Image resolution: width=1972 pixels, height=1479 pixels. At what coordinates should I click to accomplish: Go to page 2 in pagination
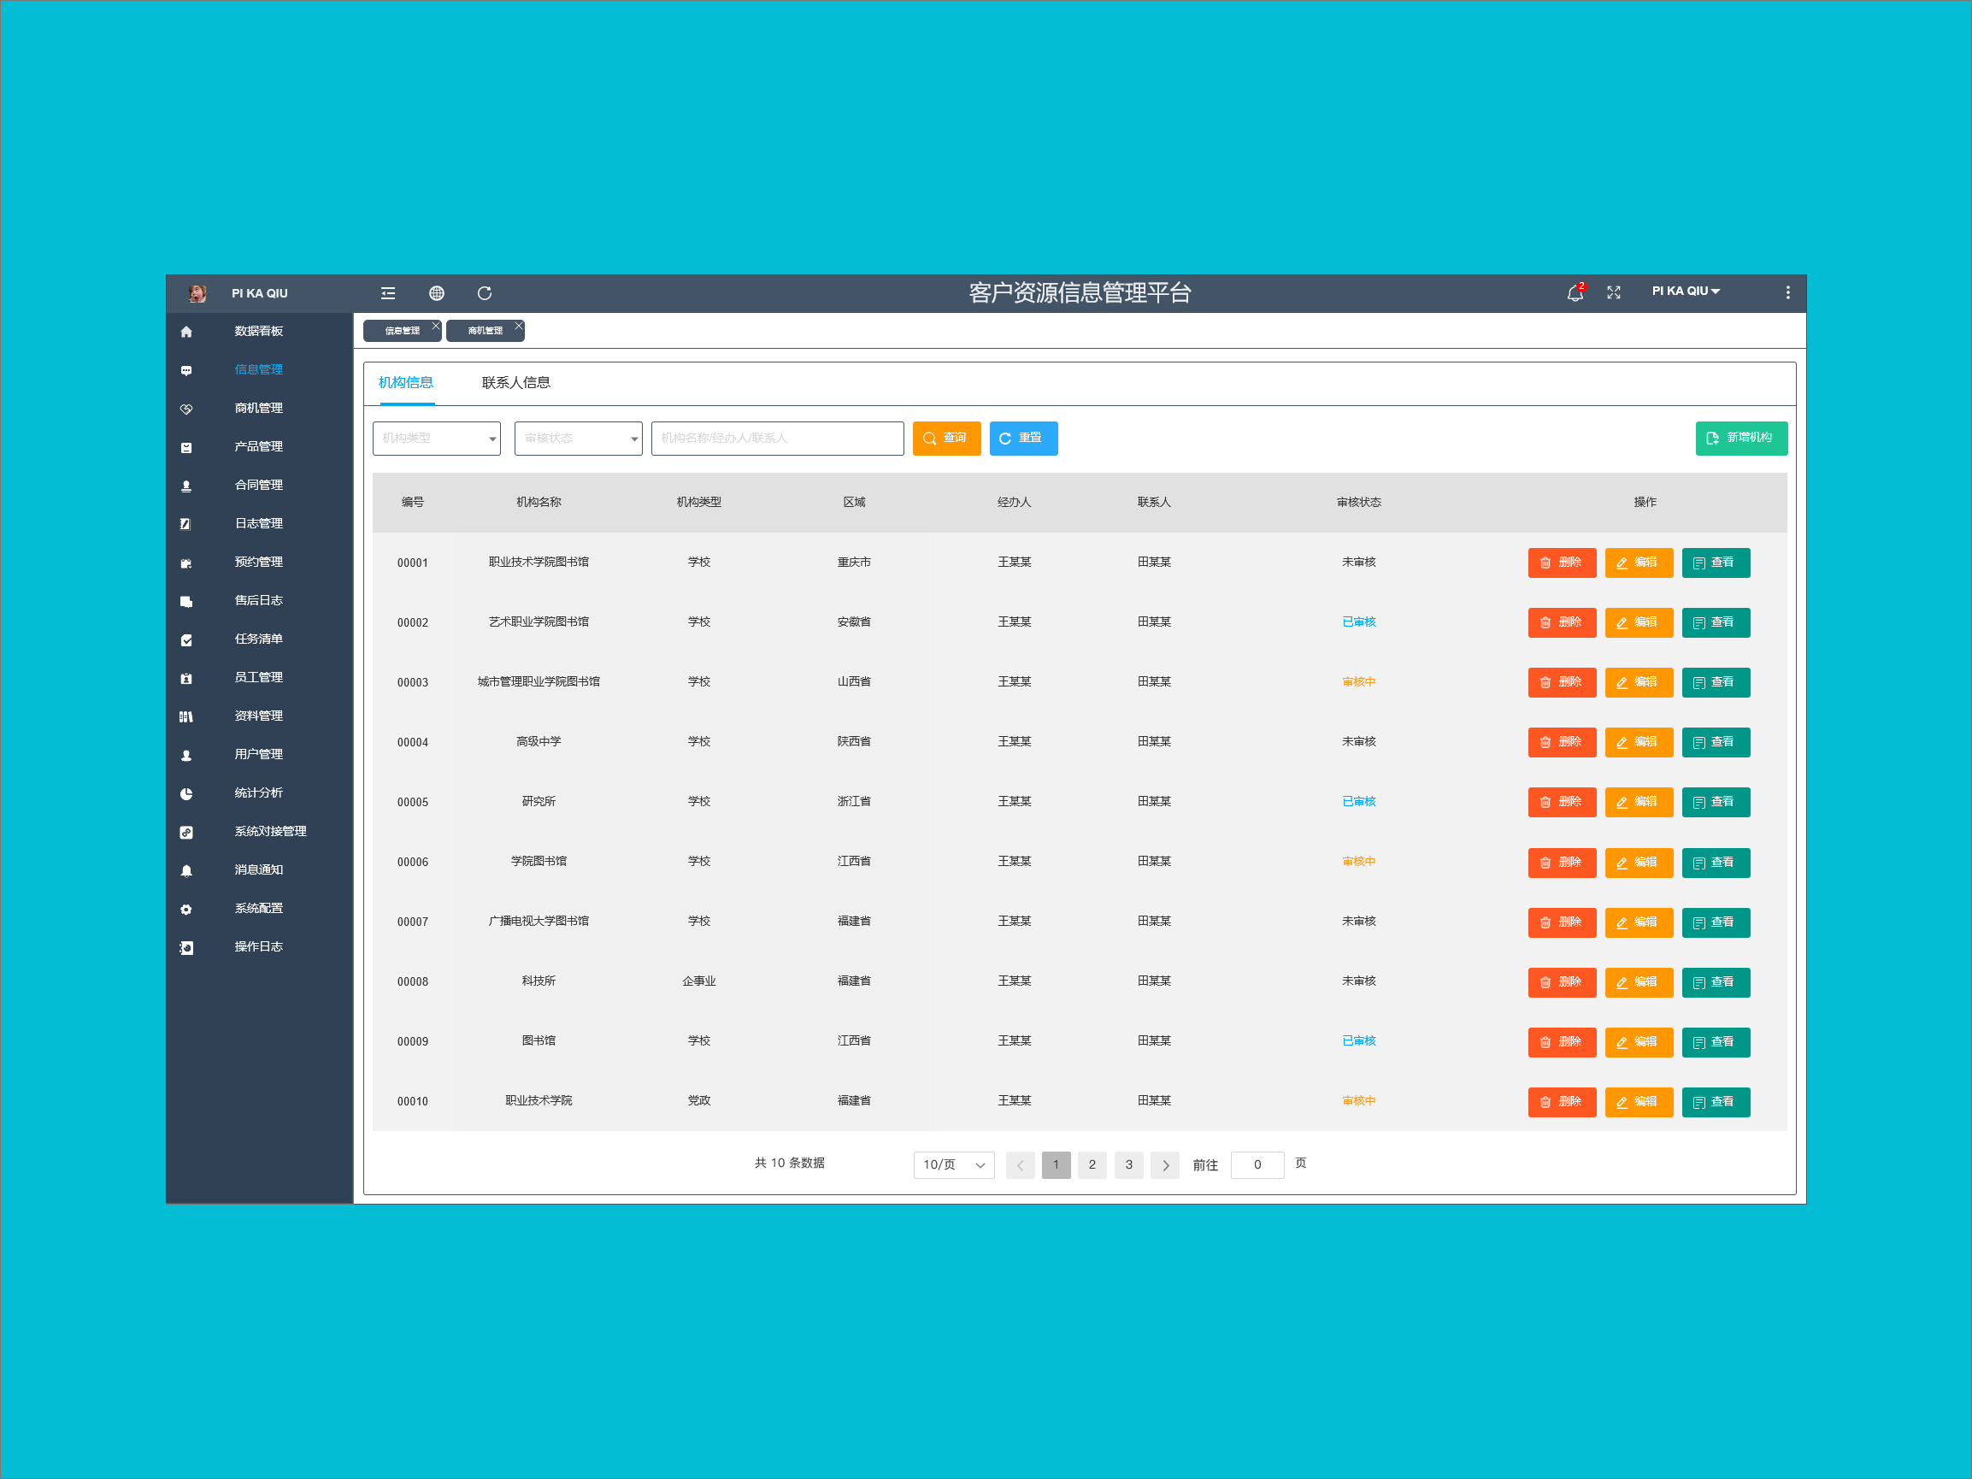click(x=1092, y=1164)
